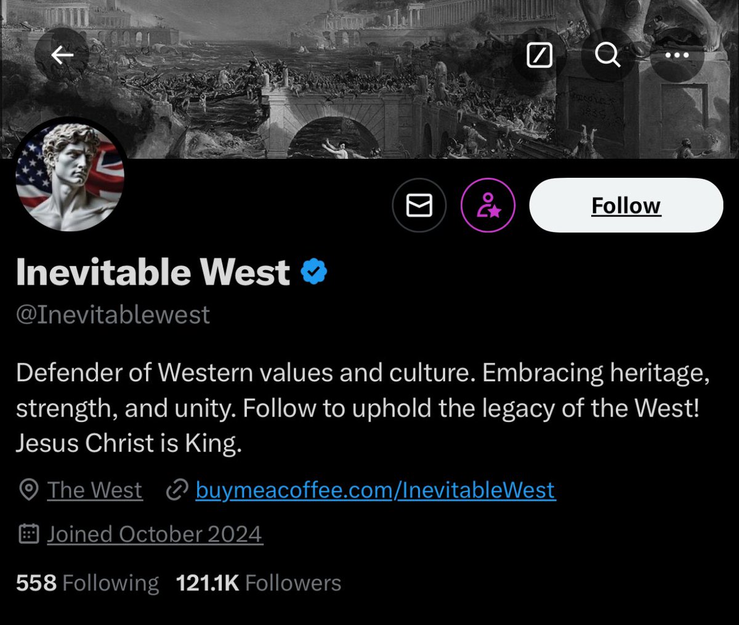The image size is (739, 625).
Task: Go back using the left arrow
Action: (x=62, y=55)
